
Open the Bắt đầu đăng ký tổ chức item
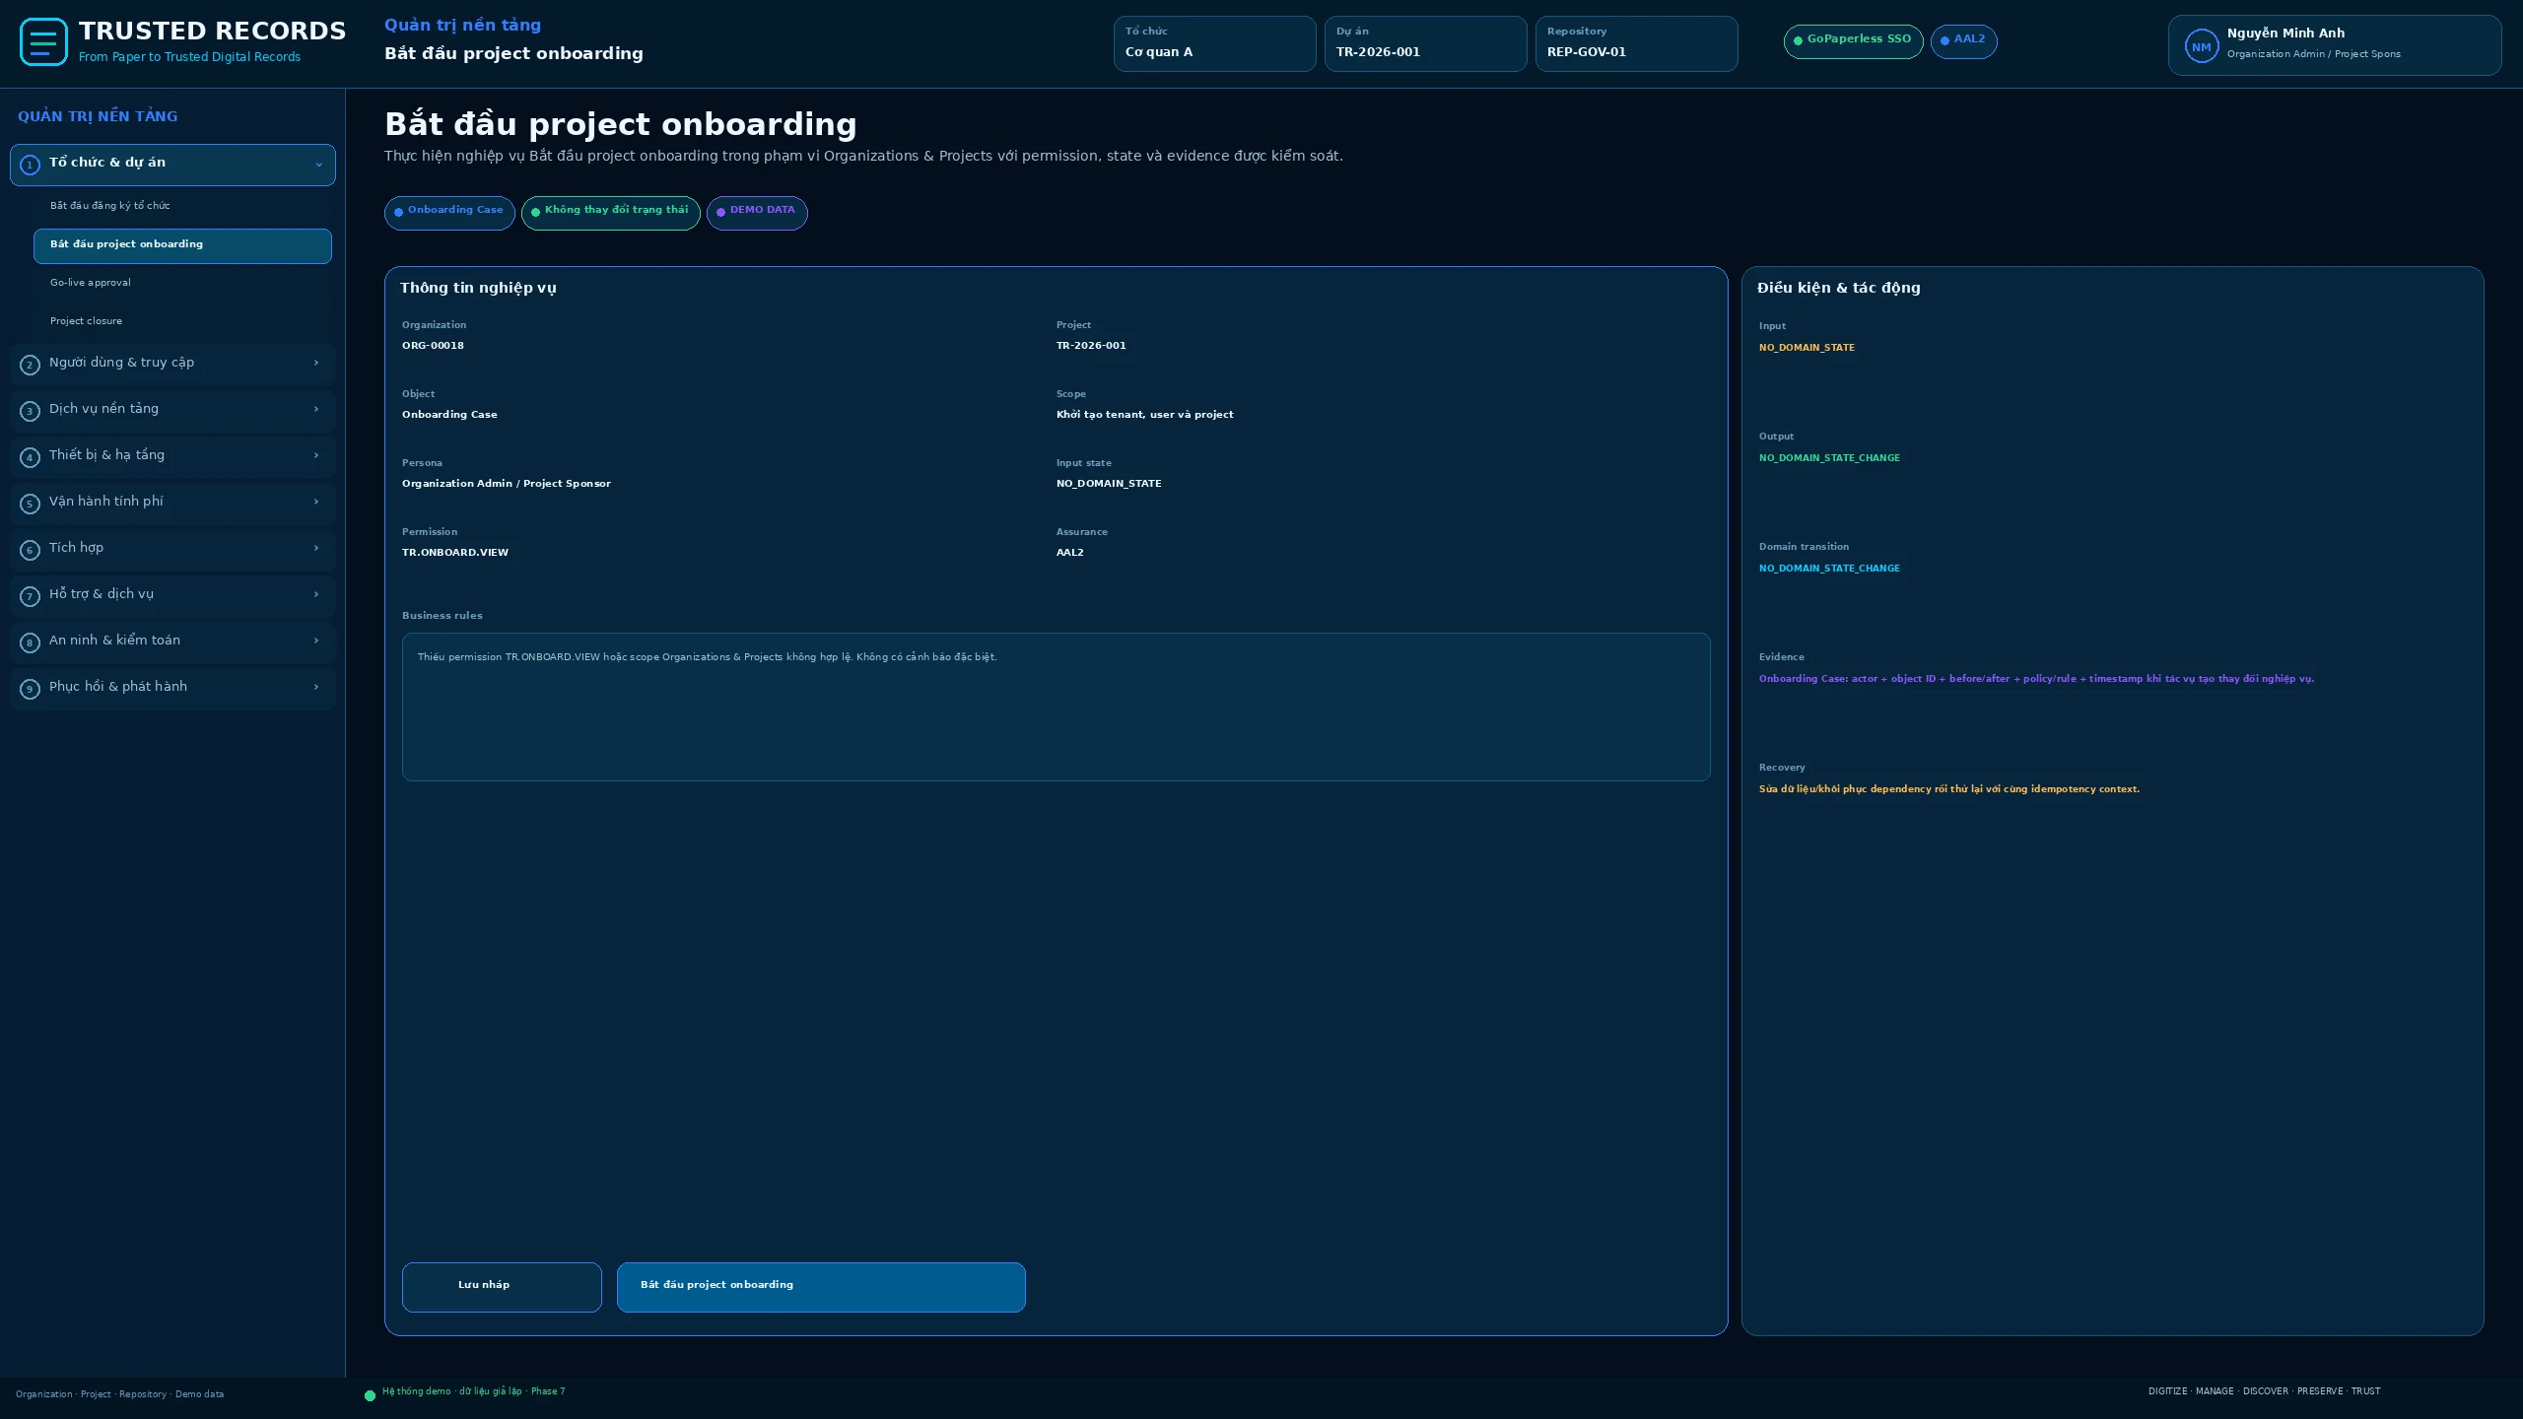tap(182, 206)
